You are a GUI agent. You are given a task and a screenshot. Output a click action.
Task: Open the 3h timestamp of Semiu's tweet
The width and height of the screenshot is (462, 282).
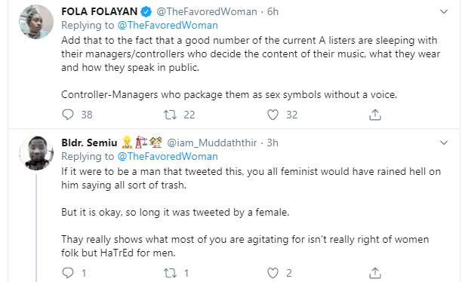pyautogui.click(x=273, y=143)
